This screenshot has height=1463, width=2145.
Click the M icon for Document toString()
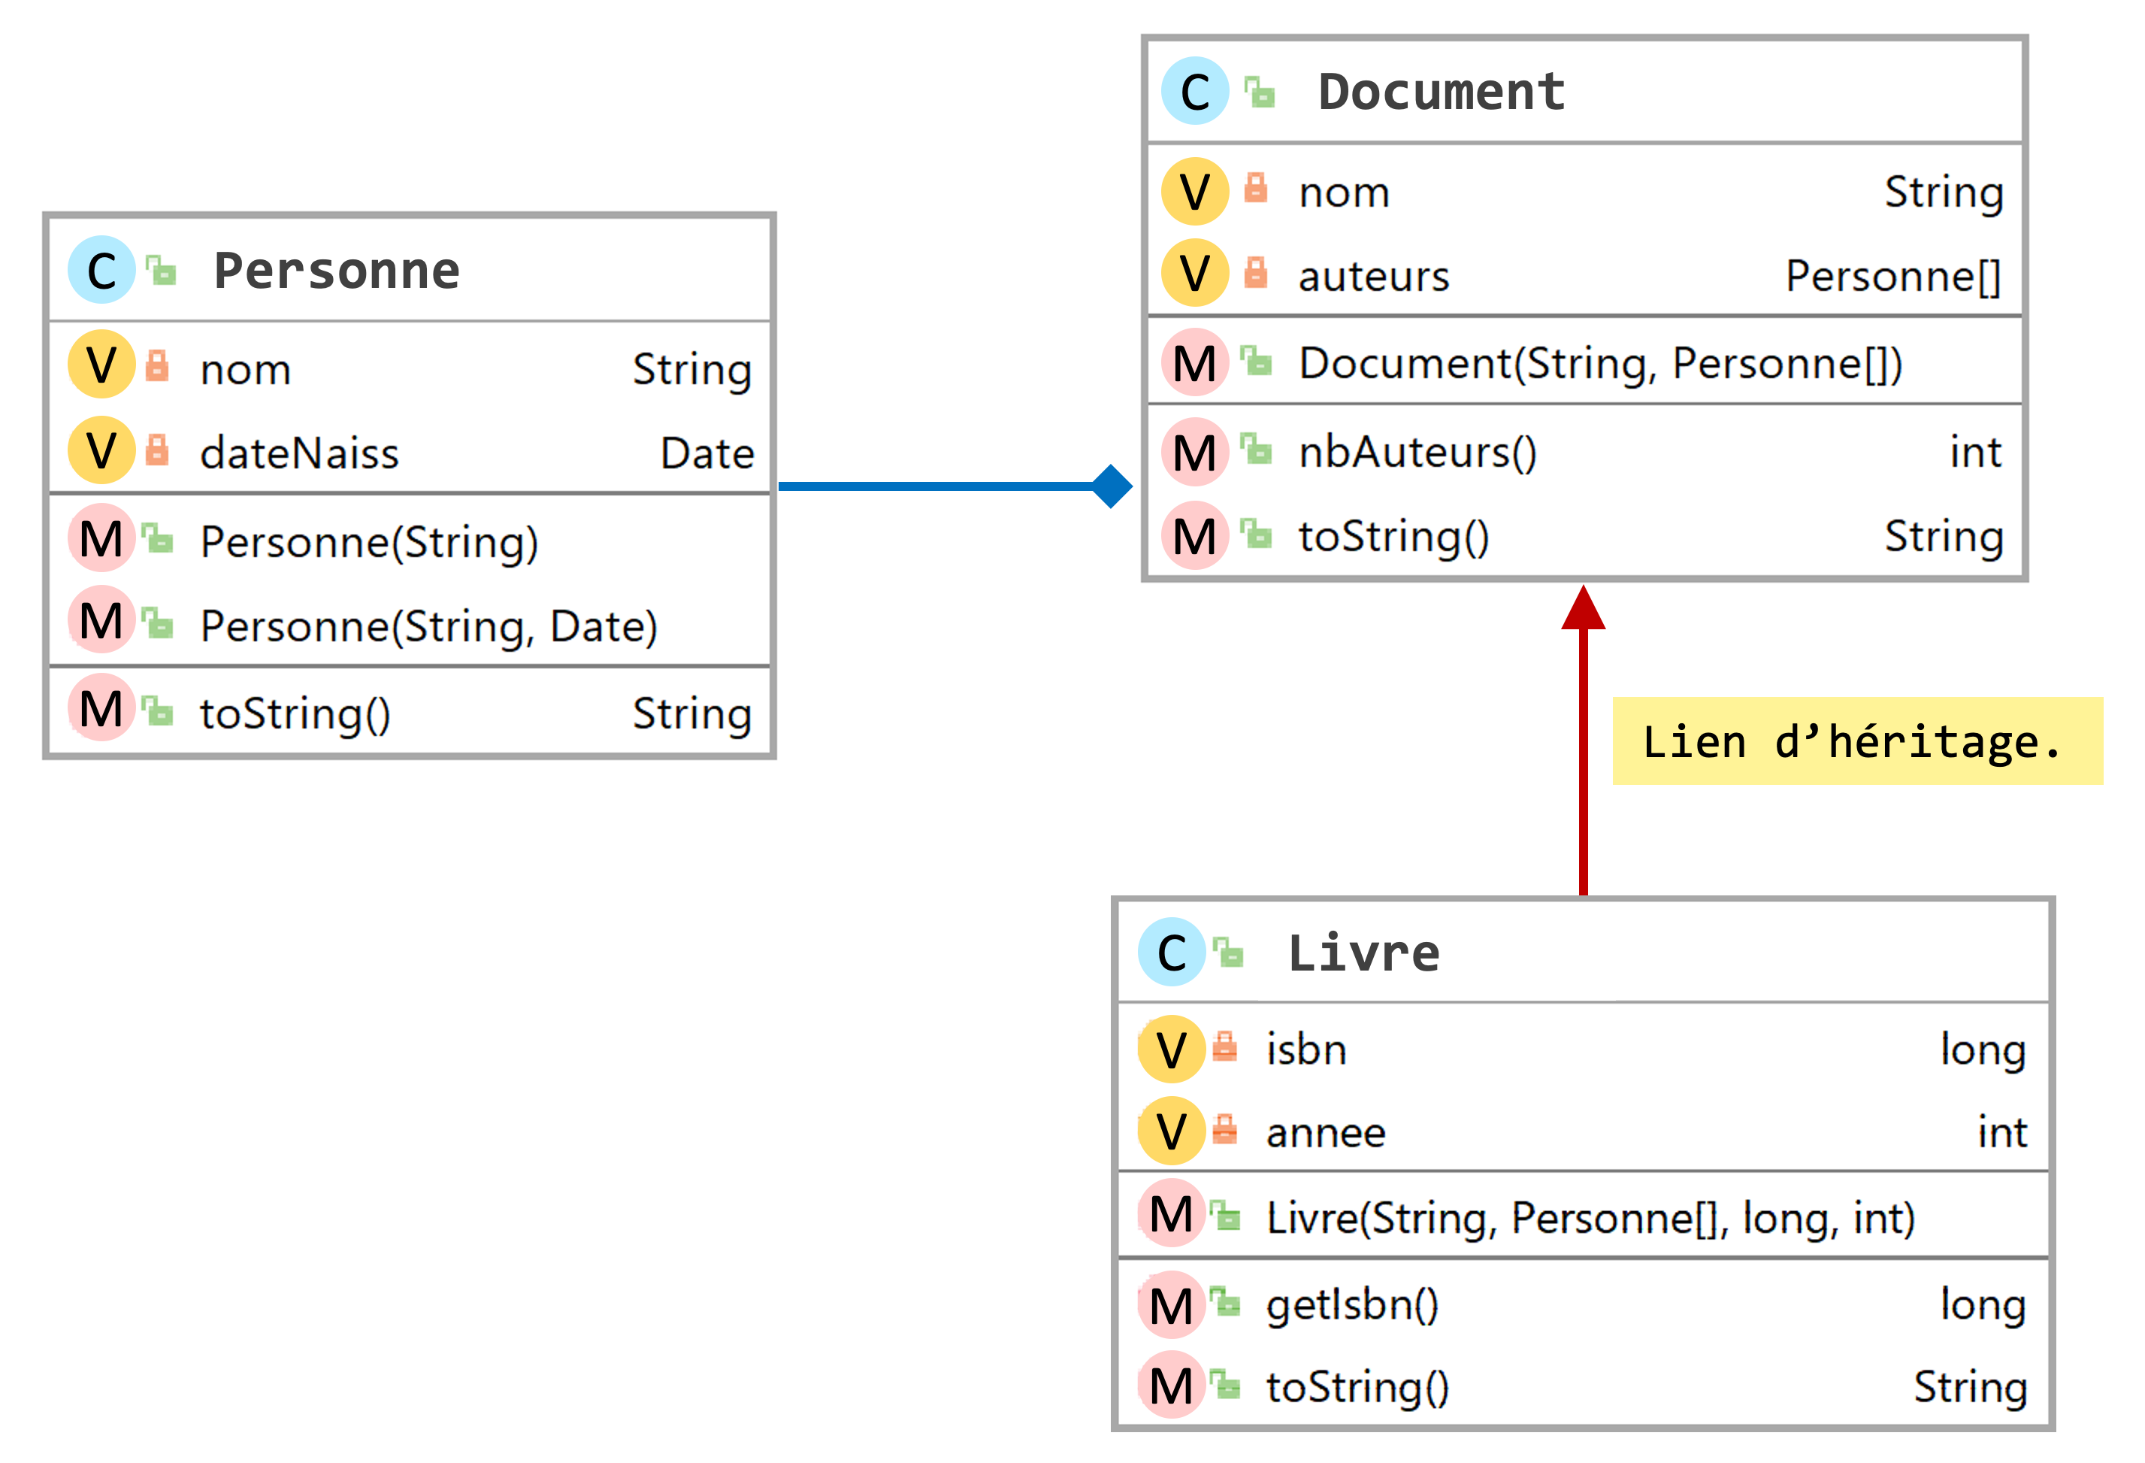[x=1195, y=535]
